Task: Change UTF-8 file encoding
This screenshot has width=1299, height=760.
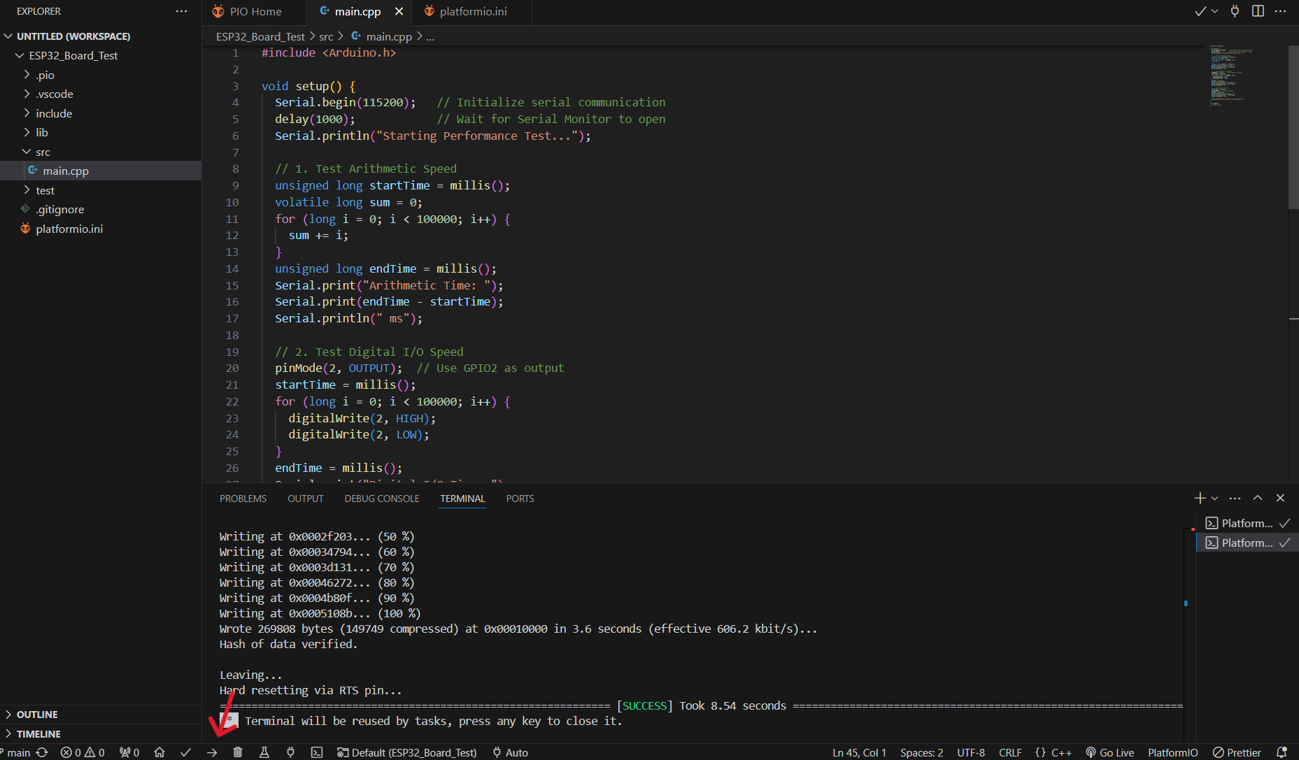Action: (971, 752)
